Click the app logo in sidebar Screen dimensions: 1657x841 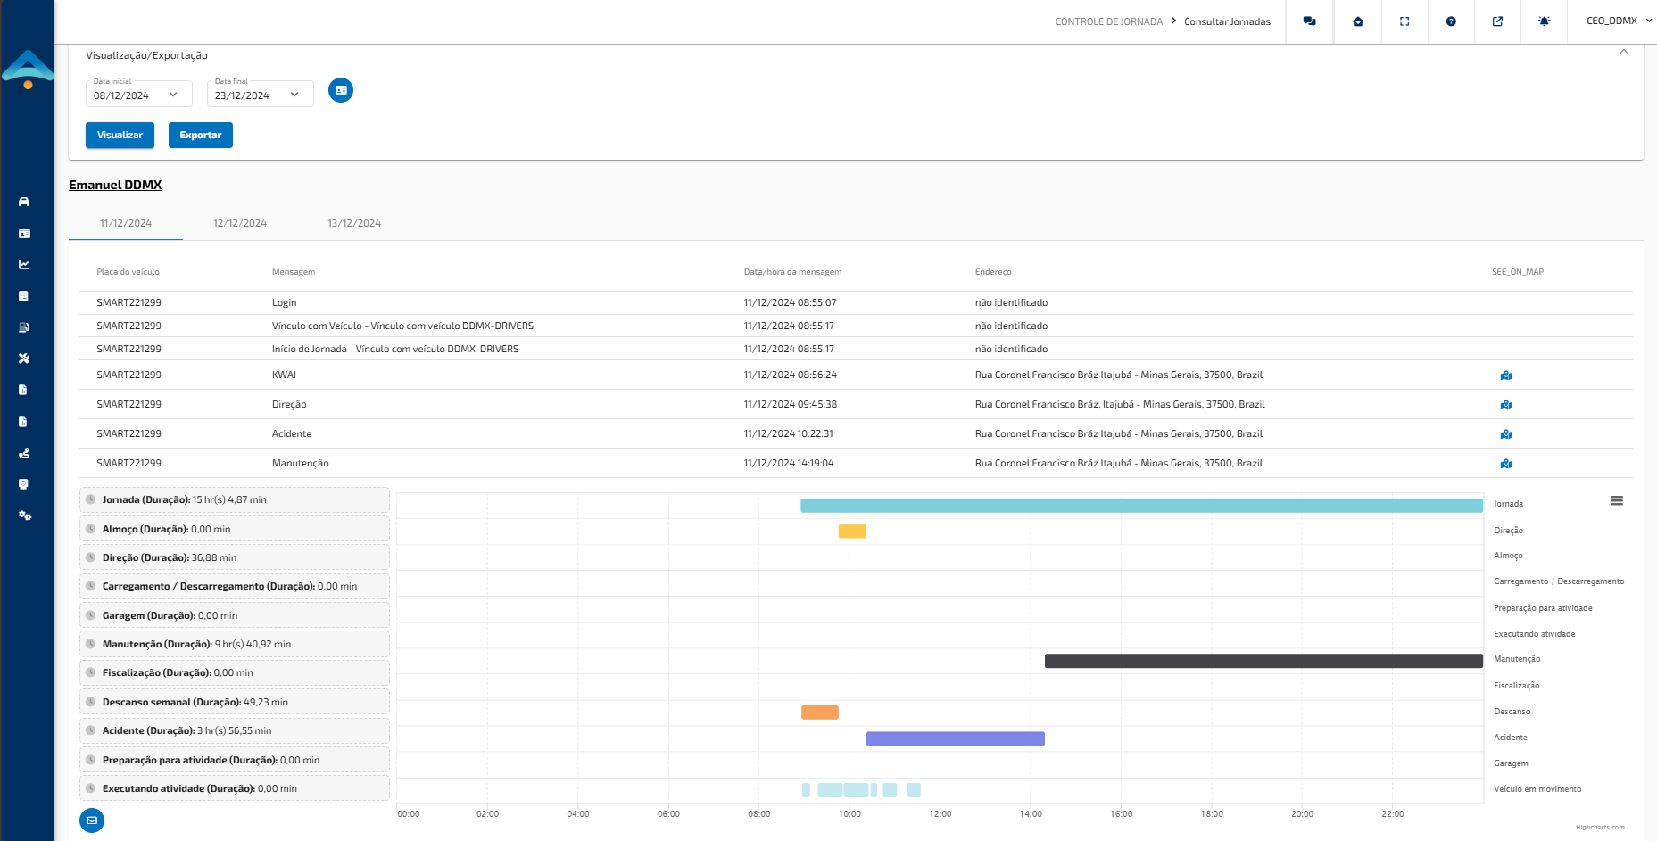pos(28,69)
